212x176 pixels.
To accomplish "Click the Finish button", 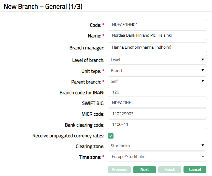I will [170, 170].
